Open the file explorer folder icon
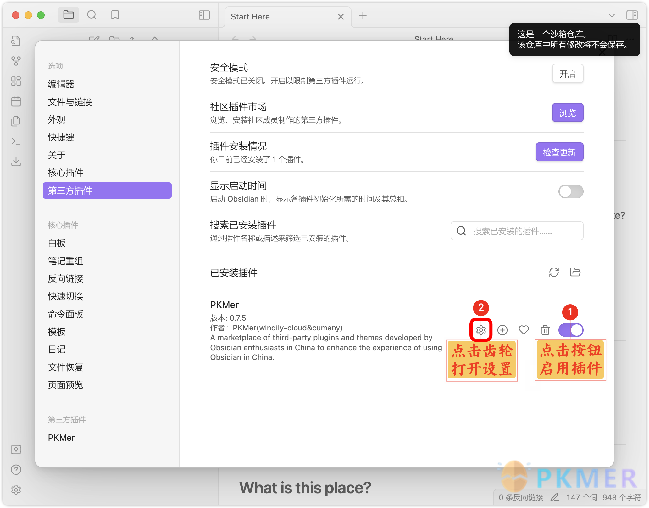Viewport: 649px width, 508px height. 68,15
